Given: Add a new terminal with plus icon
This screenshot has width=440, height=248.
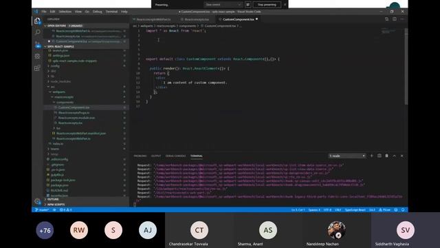Looking at the screenshot, I should pos(371,156).
